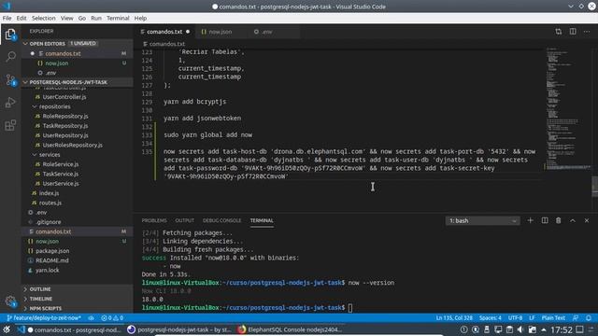Screen dimensions: 598x336
Task: Open routes.js in explorer
Action: point(50,203)
